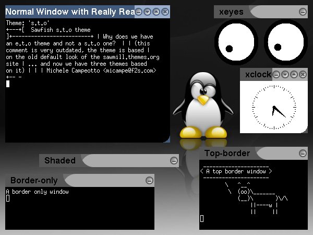Close the xclock window with its X button

[x=303, y=75]
